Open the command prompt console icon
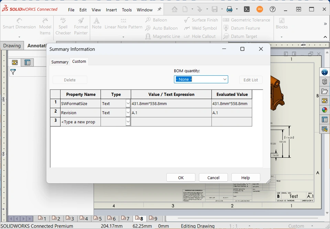 (247, 9)
